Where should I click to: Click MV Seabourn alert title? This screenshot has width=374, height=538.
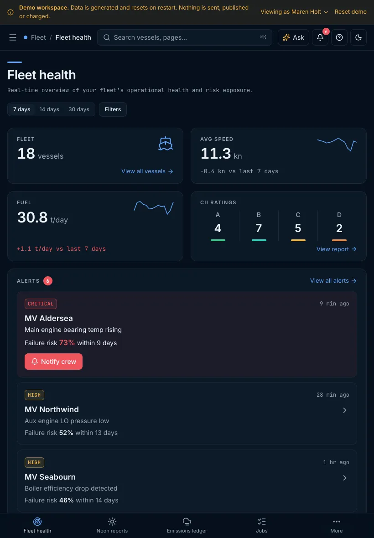point(50,477)
